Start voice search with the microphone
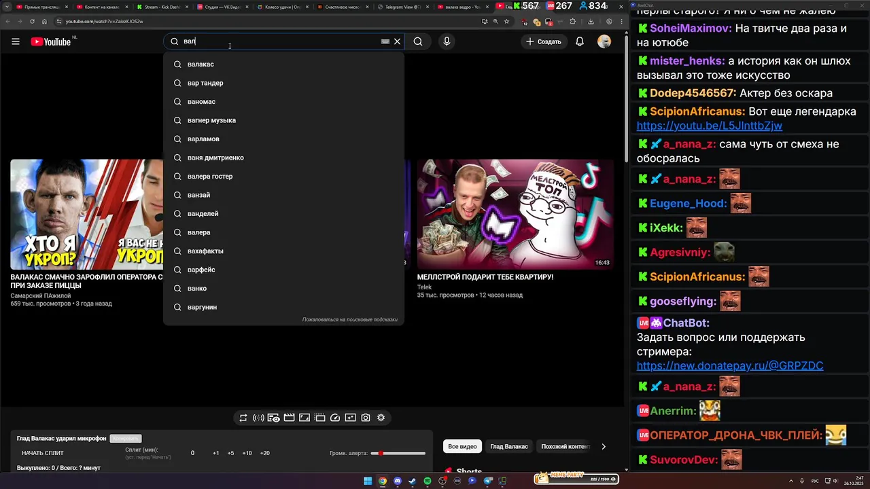870x489 pixels. [447, 41]
